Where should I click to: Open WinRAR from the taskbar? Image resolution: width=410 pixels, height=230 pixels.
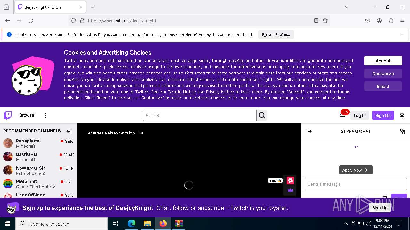click(x=178, y=224)
